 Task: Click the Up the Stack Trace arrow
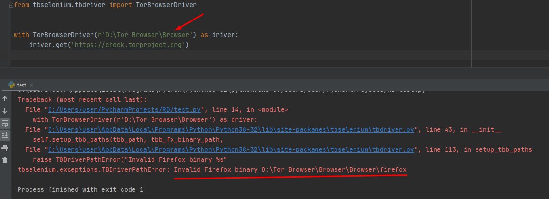point(5,99)
